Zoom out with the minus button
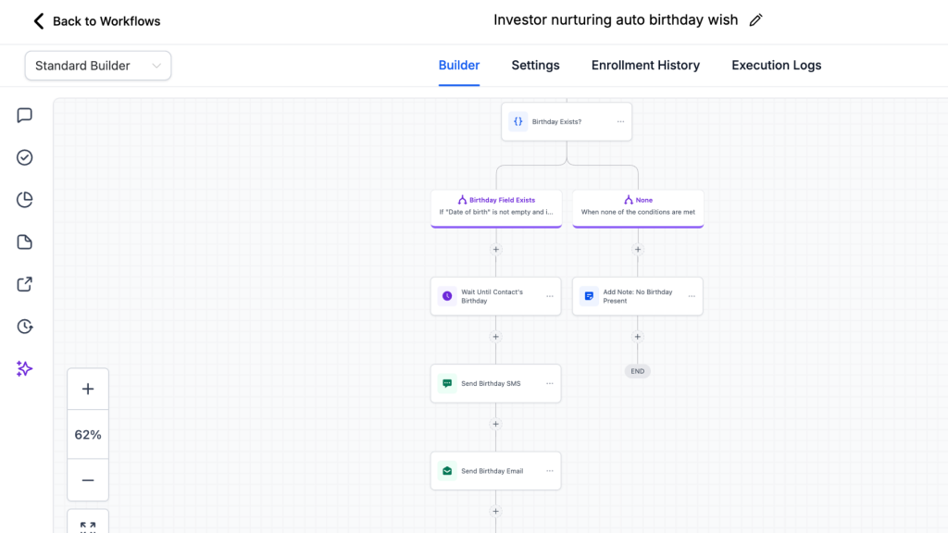This screenshot has height=533, width=948. (x=88, y=480)
